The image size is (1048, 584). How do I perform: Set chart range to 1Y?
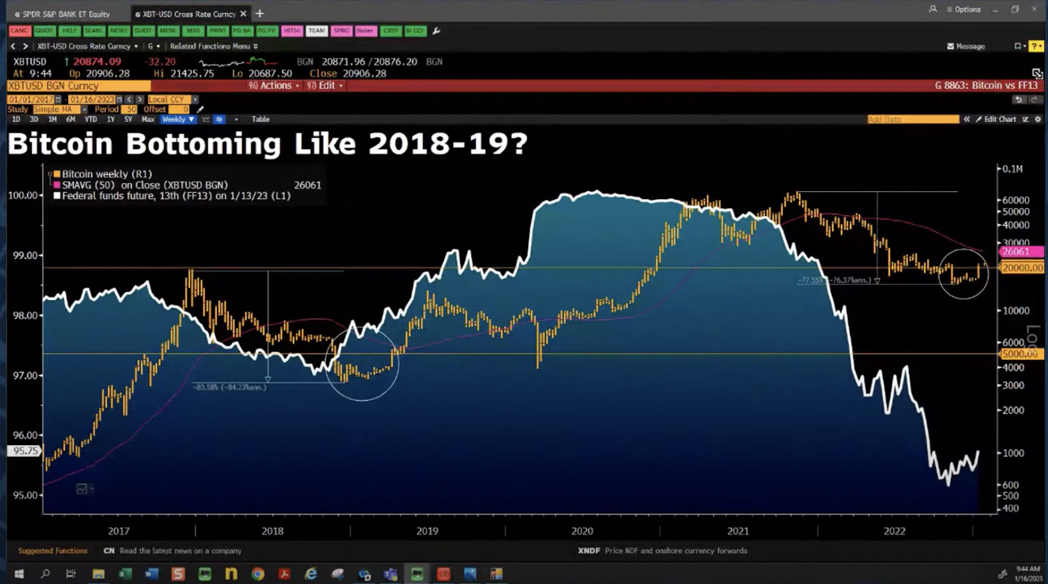pyautogui.click(x=110, y=120)
